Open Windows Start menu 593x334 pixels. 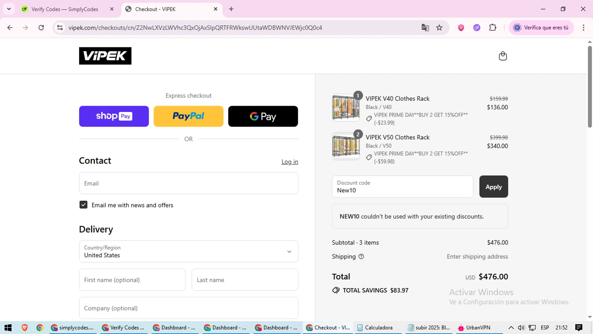pyautogui.click(x=8, y=328)
